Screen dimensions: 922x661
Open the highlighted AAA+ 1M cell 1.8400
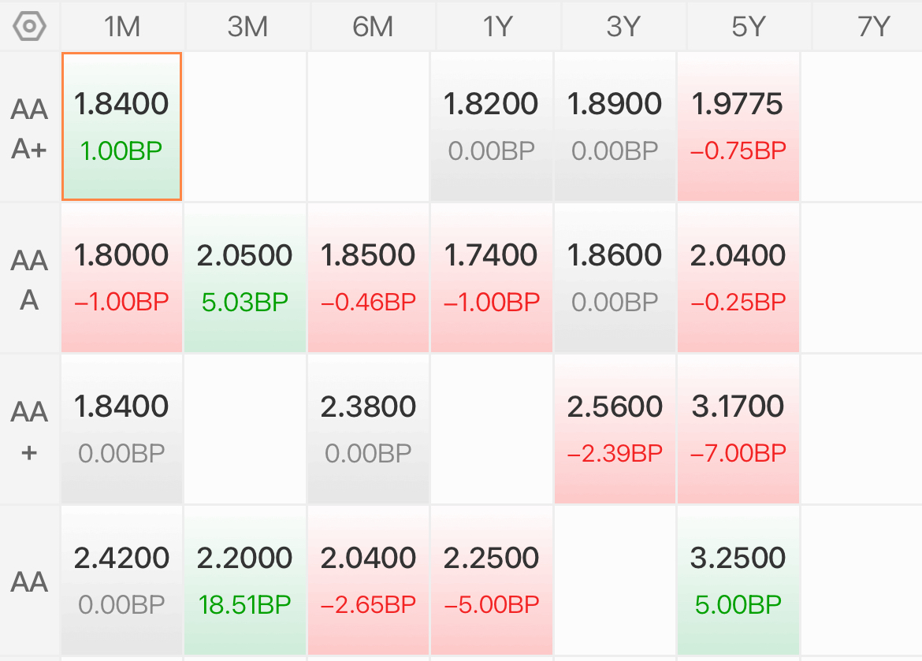click(x=121, y=126)
